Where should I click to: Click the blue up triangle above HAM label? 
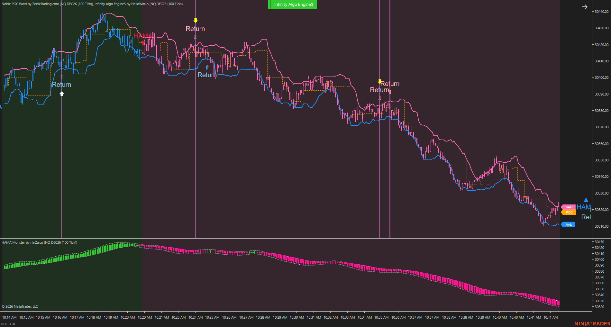(x=586, y=200)
